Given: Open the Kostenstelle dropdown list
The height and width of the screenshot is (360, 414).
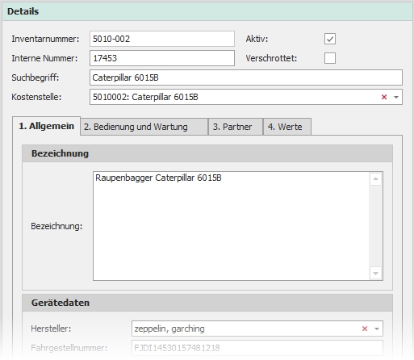Looking at the screenshot, I should point(396,97).
